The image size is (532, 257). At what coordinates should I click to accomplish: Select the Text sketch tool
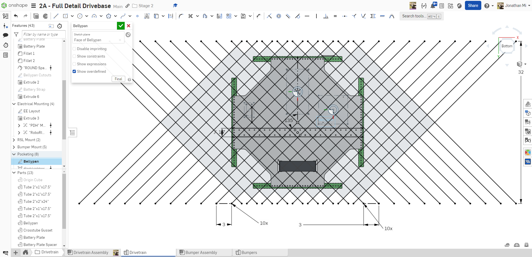[x=147, y=16]
